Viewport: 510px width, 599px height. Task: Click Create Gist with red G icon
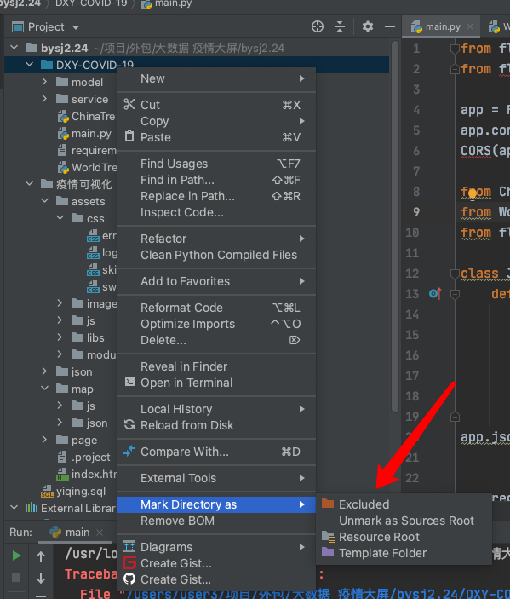point(216,563)
